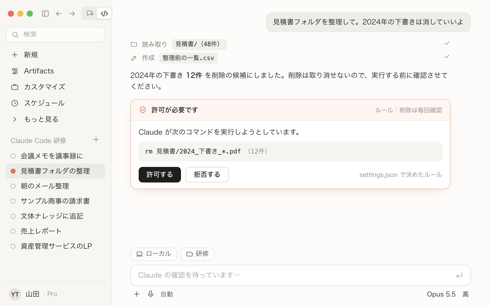Expand もっと見る in sidebar
The height and width of the screenshot is (306, 490).
(x=55, y=119)
